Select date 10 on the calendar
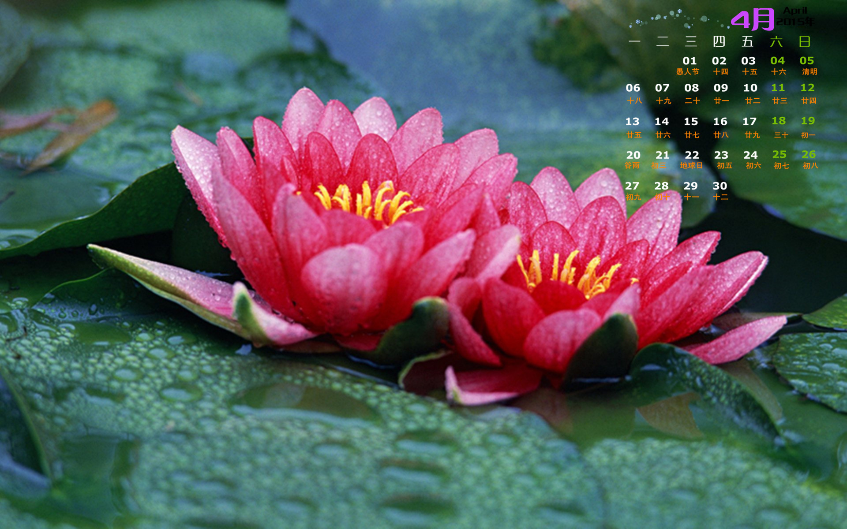 [750, 88]
